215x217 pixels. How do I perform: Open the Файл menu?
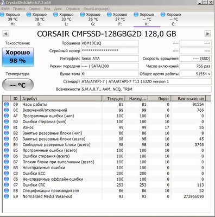tap(5, 9)
